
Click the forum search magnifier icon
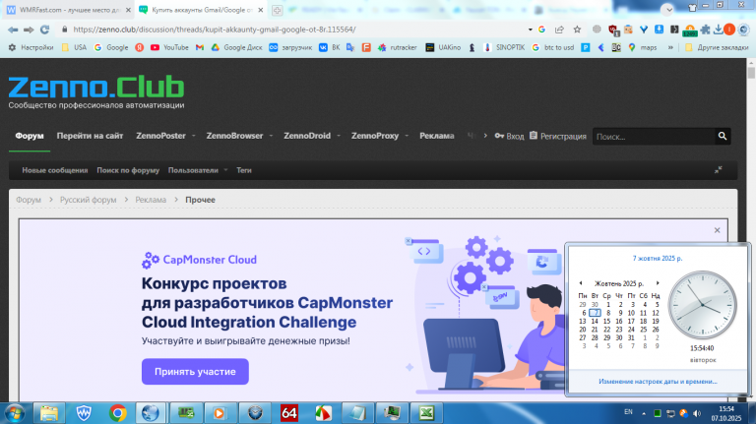coord(723,137)
